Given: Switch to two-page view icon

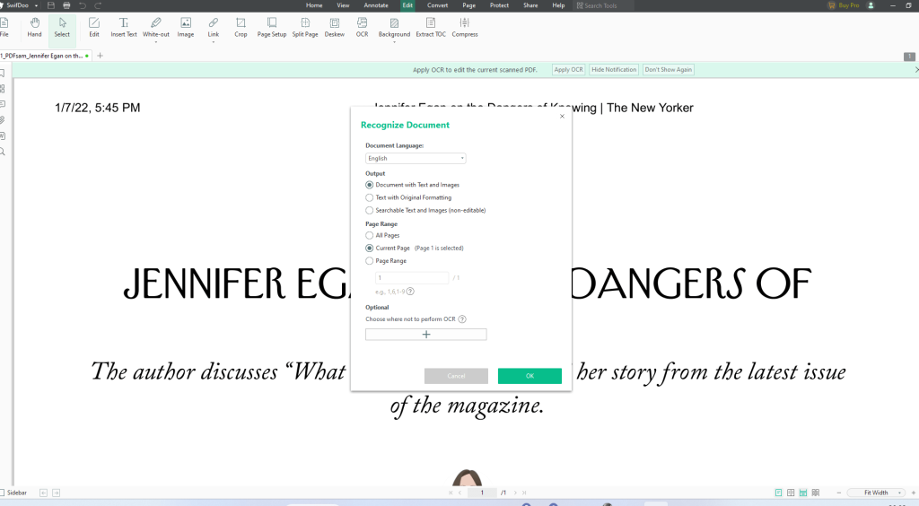Looking at the screenshot, I should (791, 493).
